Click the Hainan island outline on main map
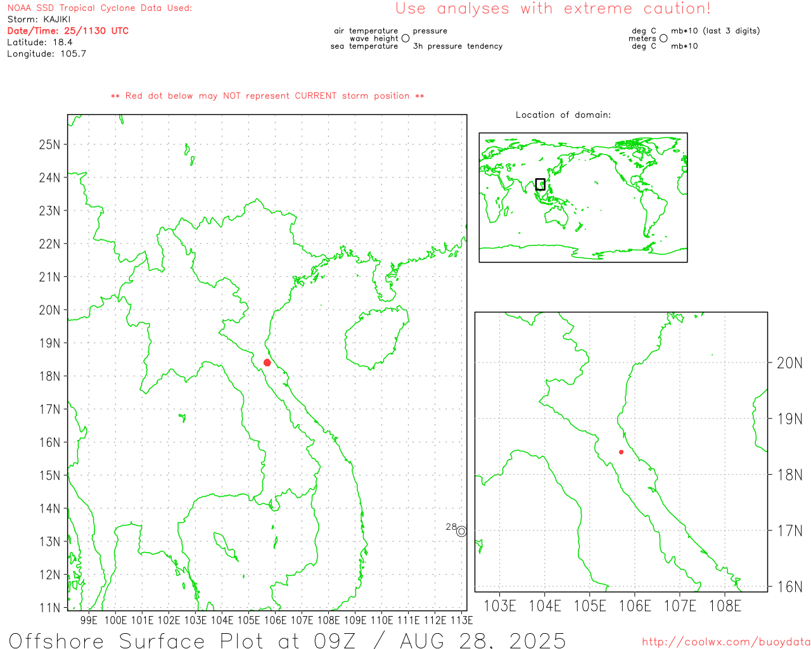Screen dimensions: 811x649 (376, 339)
